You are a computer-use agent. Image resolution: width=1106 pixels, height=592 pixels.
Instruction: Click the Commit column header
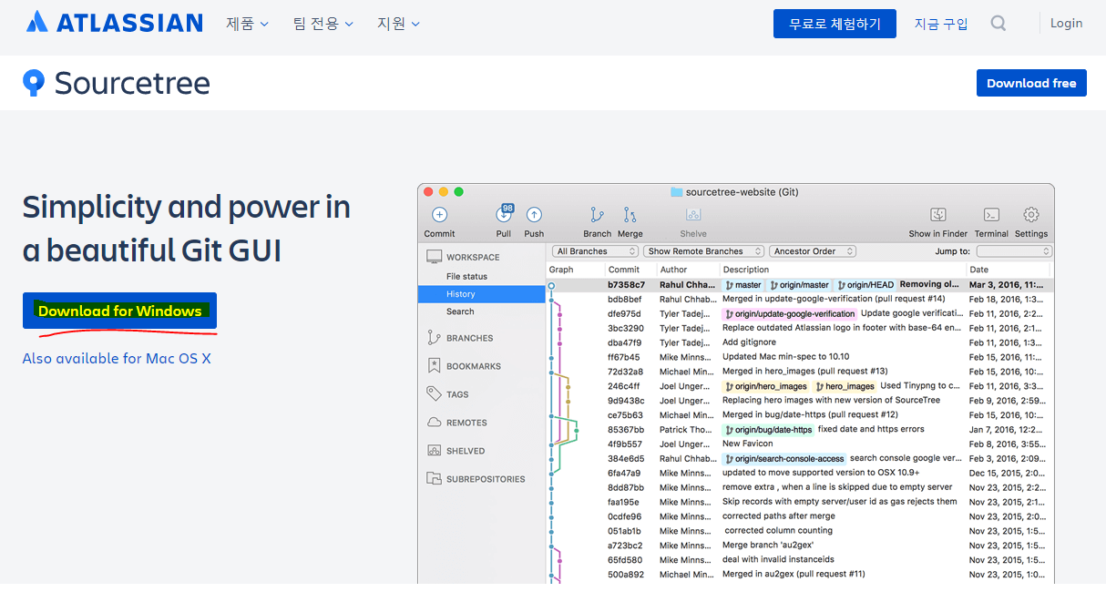624,270
